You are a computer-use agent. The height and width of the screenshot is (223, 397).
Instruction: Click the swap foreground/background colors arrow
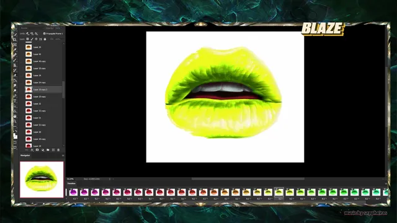tap(17, 131)
